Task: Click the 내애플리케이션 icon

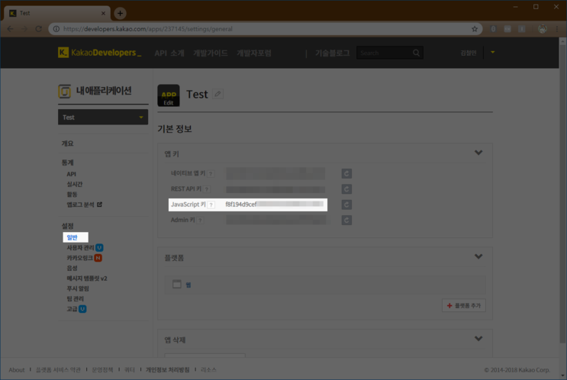Action: [x=64, y=91]
